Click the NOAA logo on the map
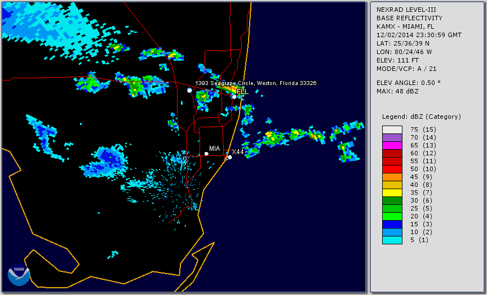The image size is (487, 295). (x=19, y=275)
